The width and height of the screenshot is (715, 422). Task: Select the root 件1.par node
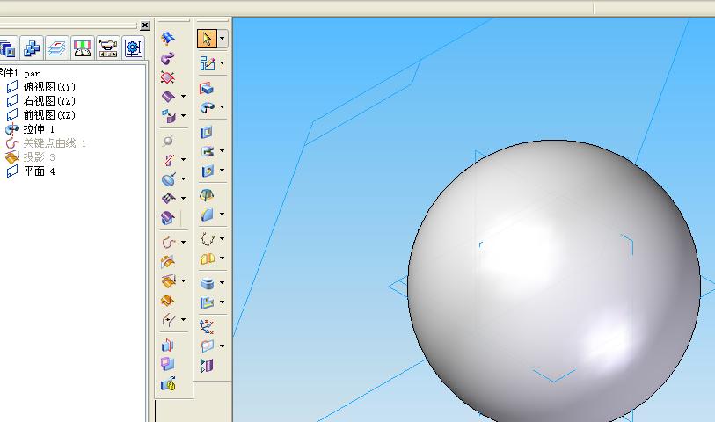(19, 73)
